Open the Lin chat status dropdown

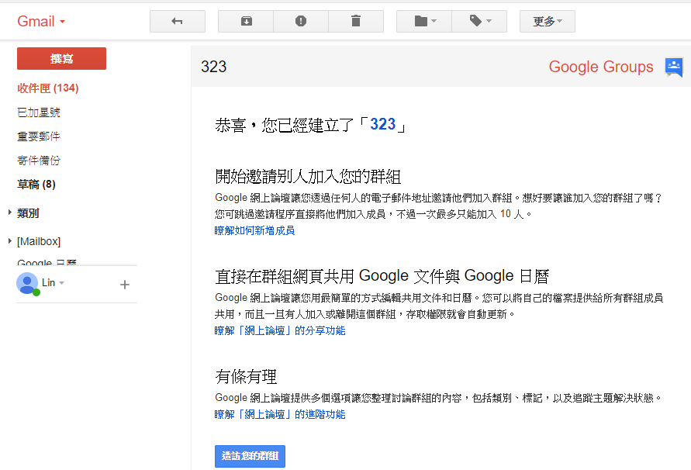point(62,283)
